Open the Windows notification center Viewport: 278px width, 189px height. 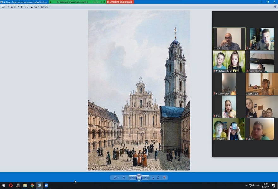(274, 186)
